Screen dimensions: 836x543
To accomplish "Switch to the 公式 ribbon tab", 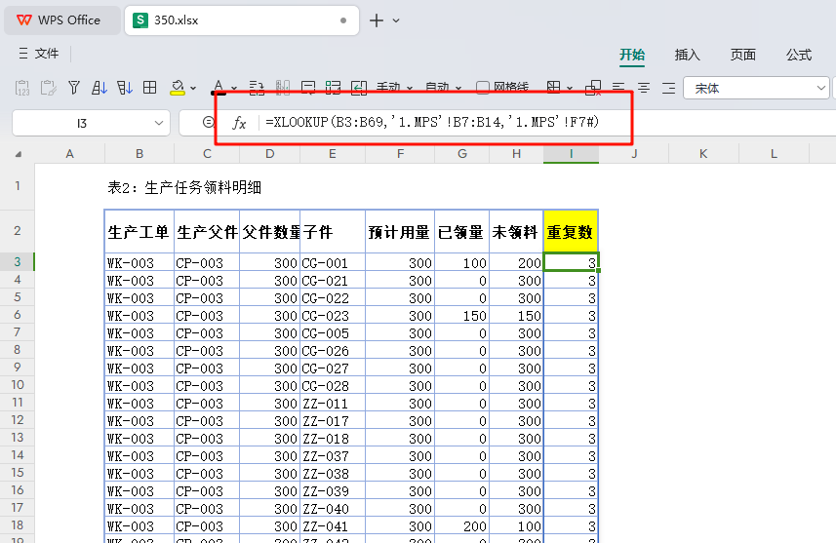I will [798, 55].
